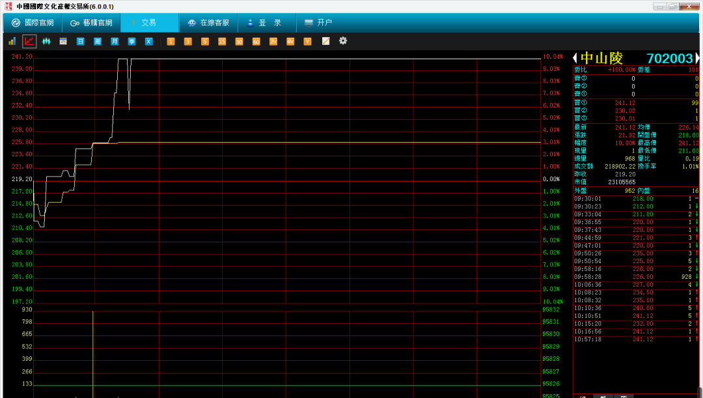
Task: Click 均價 value 226.14
Action: [x=688, y=128]
